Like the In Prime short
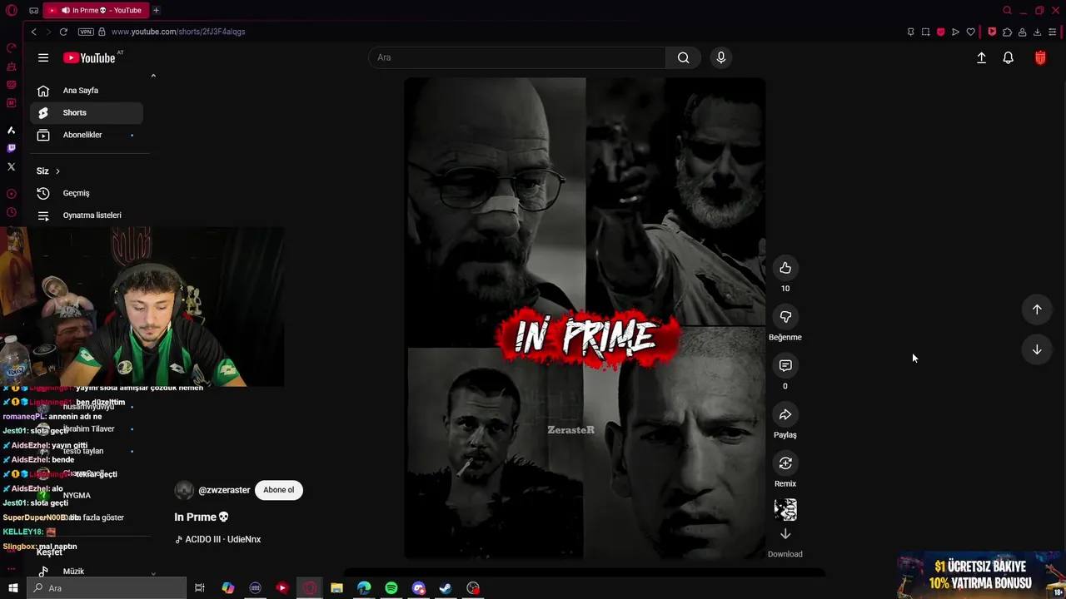Screen dimensions: 1066x599 [x=785, y=268]
